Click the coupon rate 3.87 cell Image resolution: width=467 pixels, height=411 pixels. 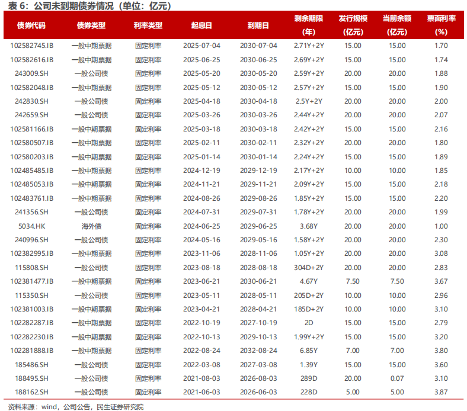pos(441,392)
